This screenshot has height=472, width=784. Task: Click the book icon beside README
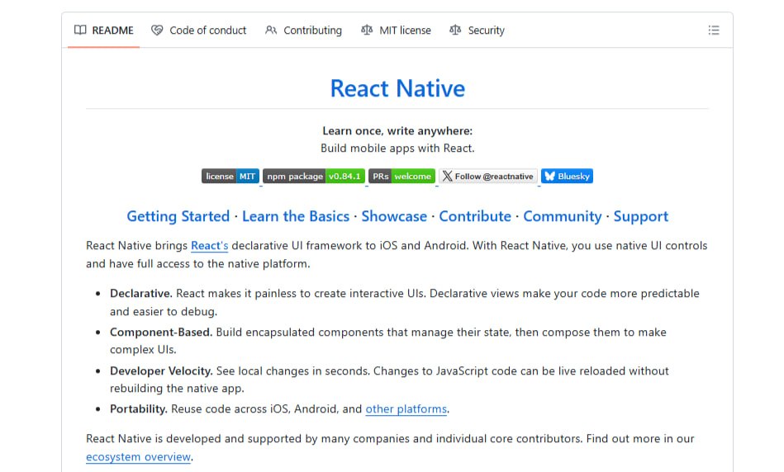[80, 31]
